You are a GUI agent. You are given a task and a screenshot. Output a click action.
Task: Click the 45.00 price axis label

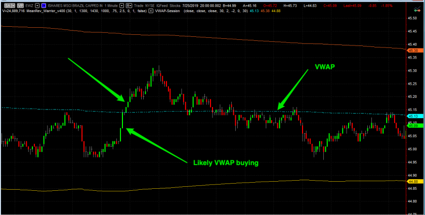click(413, 149)
